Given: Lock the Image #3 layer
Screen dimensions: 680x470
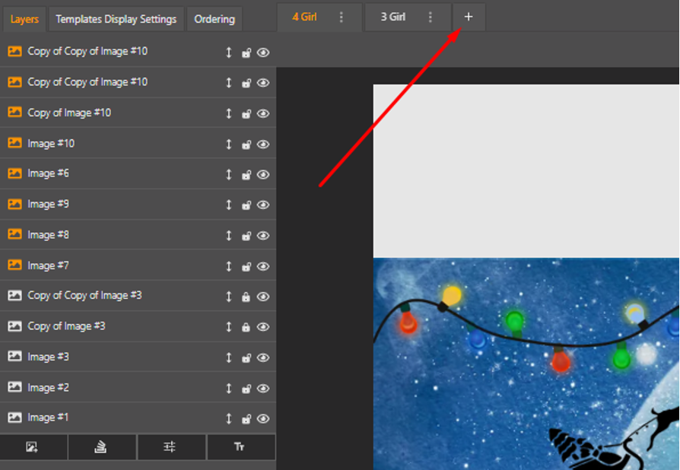Looking at the screenshot, I should pos(246,358).
